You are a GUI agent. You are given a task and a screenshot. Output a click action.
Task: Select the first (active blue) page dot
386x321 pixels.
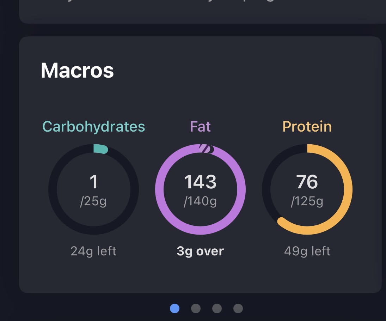point(174,309)
